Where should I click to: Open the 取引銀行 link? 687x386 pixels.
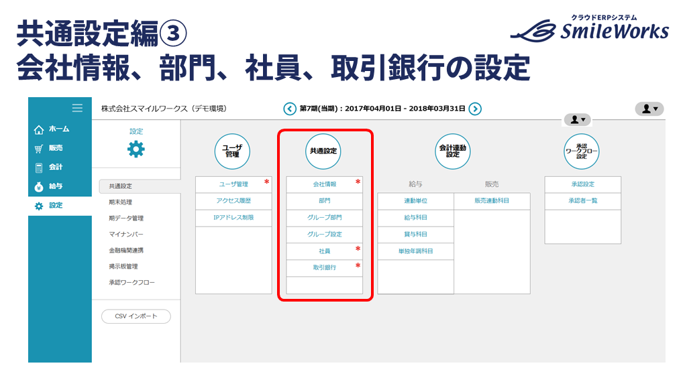(x=324, y=267)
